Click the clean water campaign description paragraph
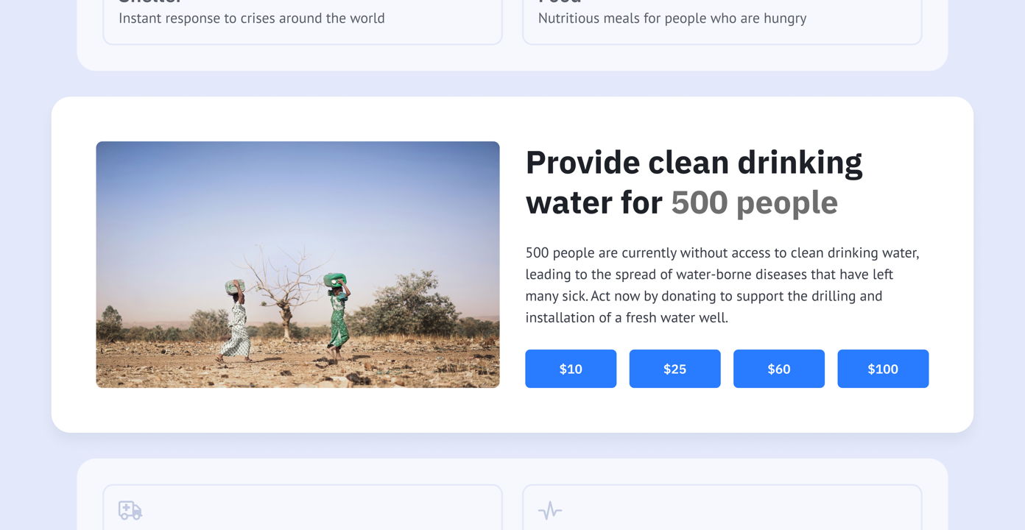Image resolution: width=1025 pixels, height=530 pixels. coord(722,284)
